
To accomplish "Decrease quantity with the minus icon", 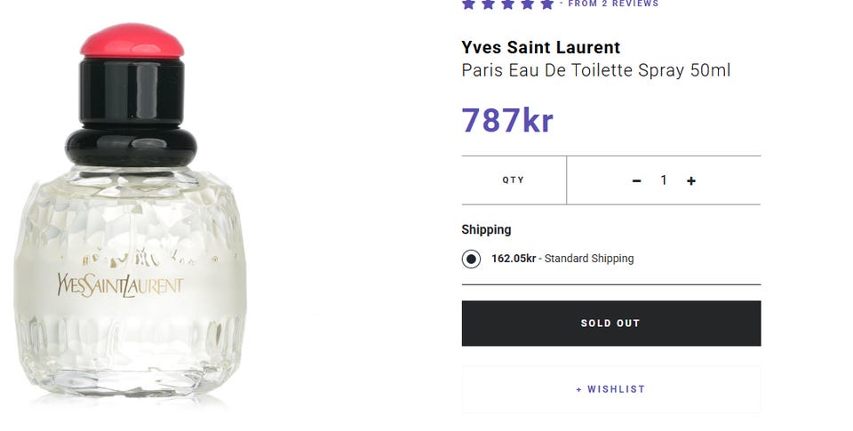I will coord(636,180).
